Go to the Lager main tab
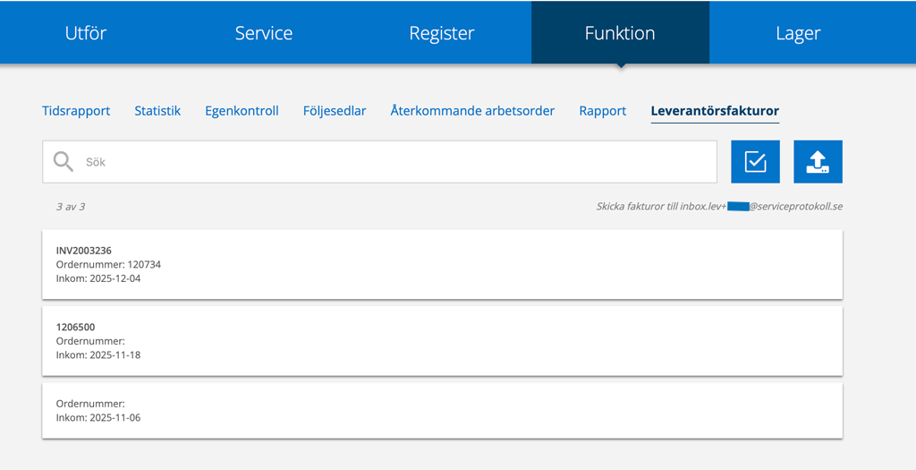Screen dimensions: 916x470 click(798, 33)
